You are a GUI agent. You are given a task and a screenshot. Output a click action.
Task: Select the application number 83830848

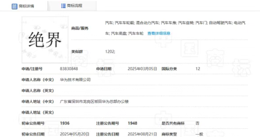pos(69,69)
